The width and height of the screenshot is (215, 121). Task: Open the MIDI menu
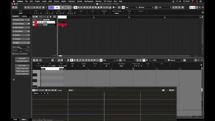pyautogui.click(x=50, y=1)
